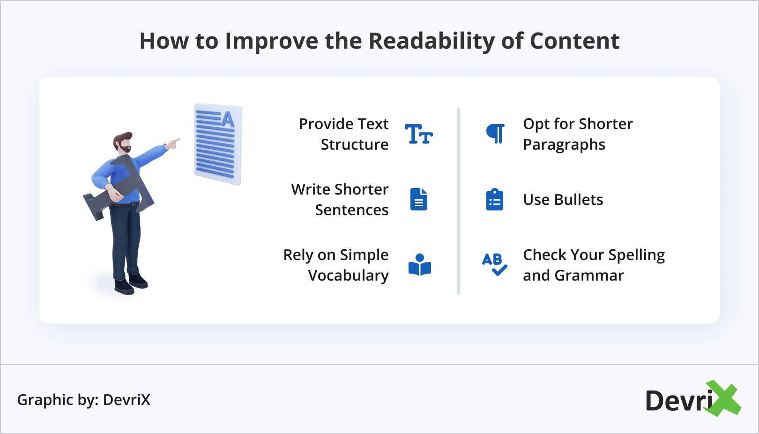This screenshot has height=434, width=759.
Task: Click the green X in DevriX logo
Action: coord(724,398)
